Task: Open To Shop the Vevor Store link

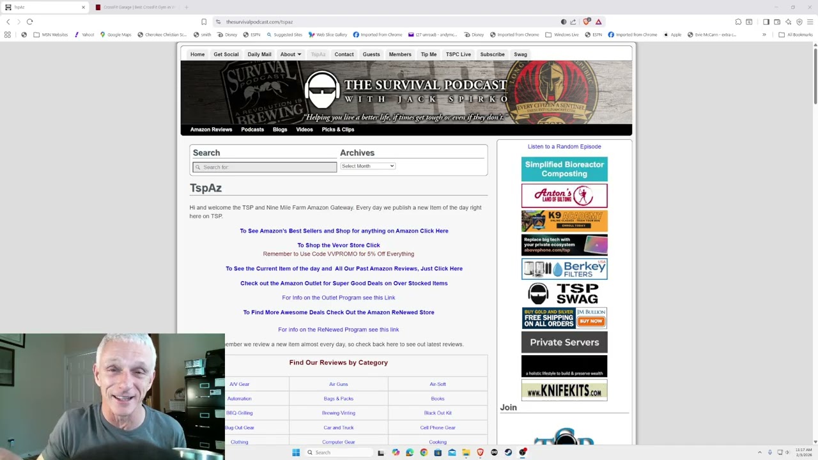Action: [339, 245]
